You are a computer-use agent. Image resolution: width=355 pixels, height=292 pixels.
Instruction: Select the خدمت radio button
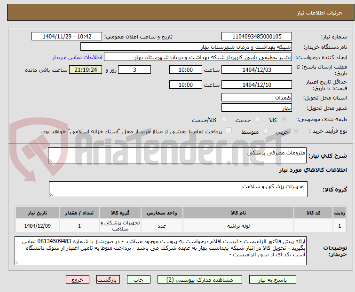click(257, 119)
